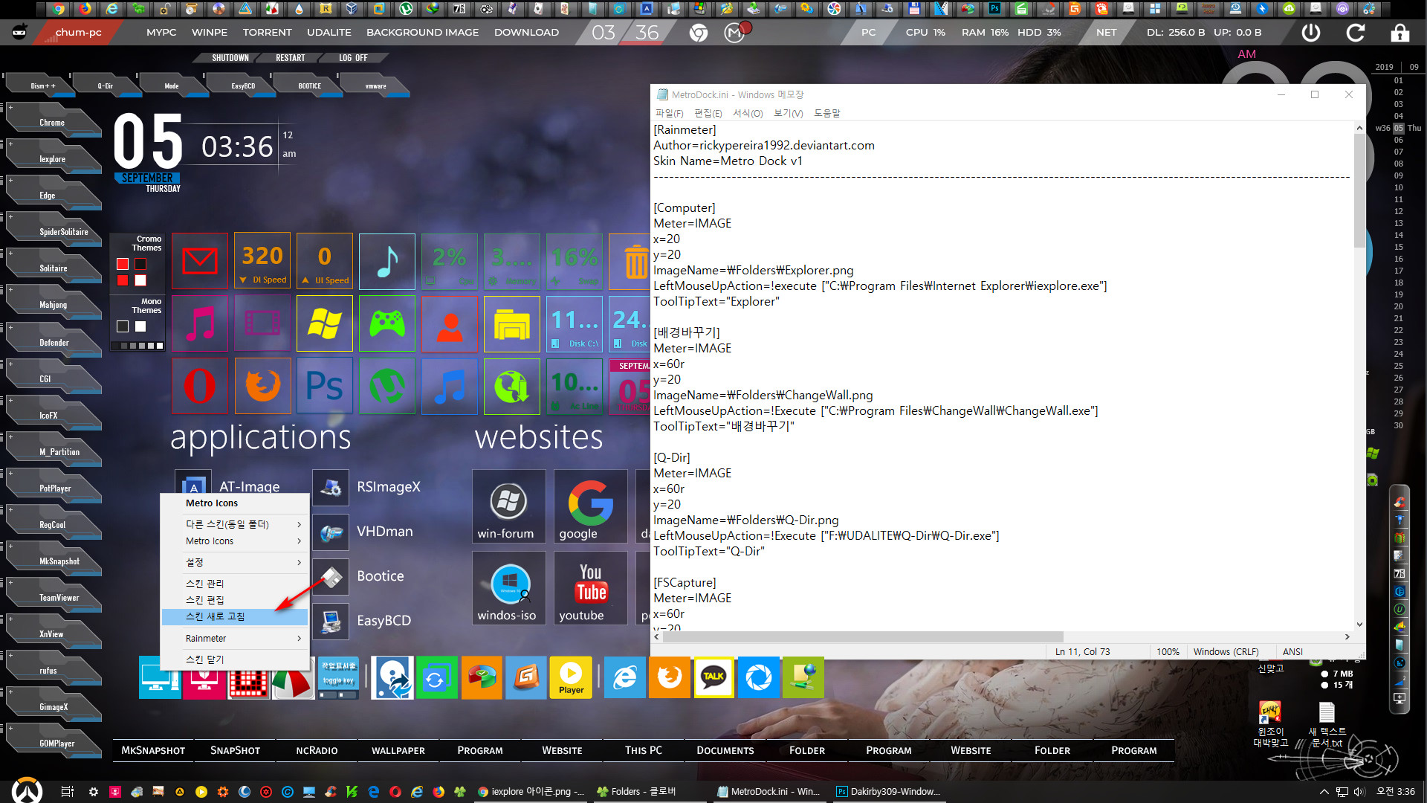Open the purple film strip video tile

tap(262, 323)
